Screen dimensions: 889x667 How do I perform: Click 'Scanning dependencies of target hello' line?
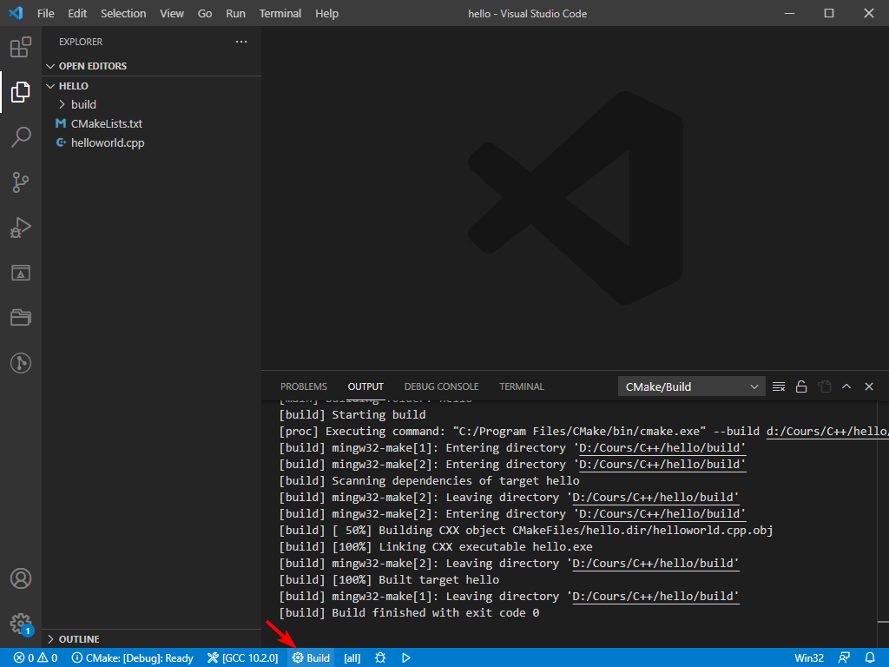pos(429,480)
